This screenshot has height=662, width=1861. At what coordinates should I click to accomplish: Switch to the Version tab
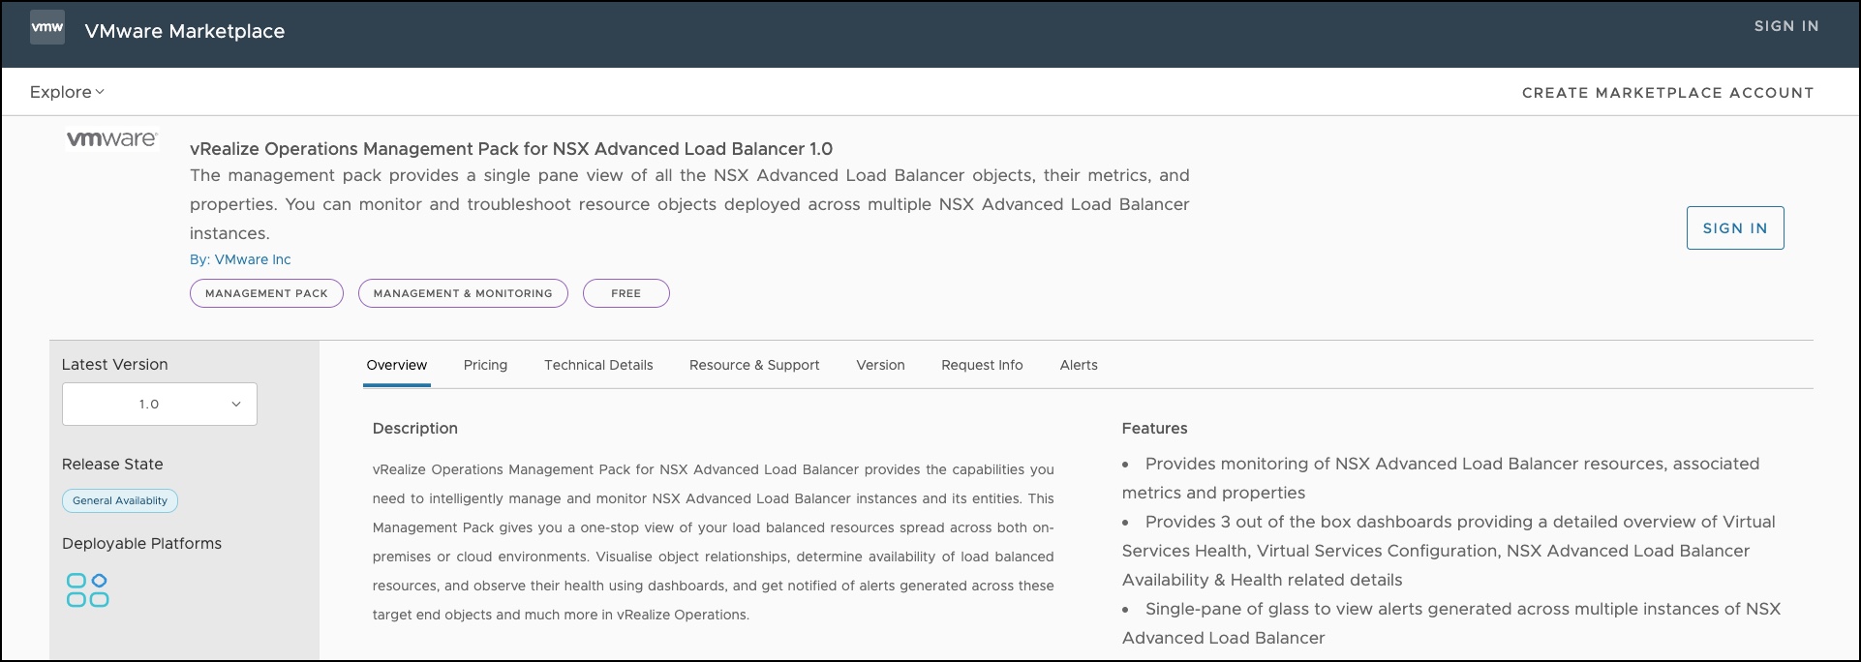click(880, 365)
